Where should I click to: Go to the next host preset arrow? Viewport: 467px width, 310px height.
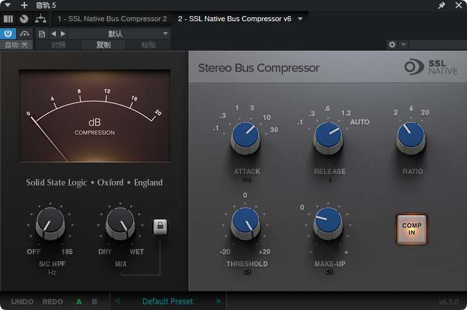pyautogui.click(x=63, y=33)
